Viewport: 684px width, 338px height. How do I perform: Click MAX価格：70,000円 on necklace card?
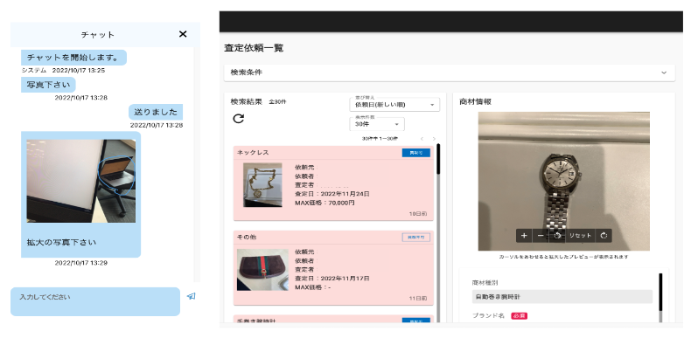[325, 203]
